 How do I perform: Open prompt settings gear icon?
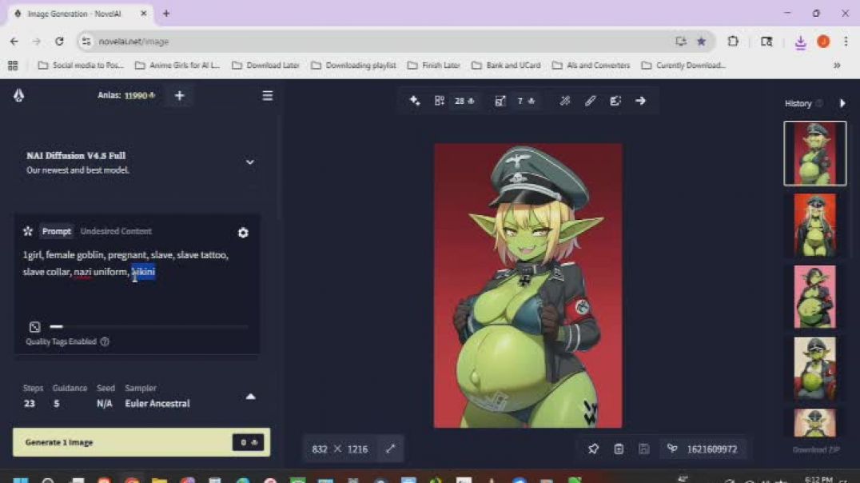click(243, 233)
